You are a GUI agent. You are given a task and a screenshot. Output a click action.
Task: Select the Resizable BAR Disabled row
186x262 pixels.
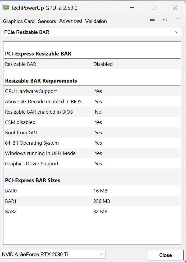click(x=92, y=64)
